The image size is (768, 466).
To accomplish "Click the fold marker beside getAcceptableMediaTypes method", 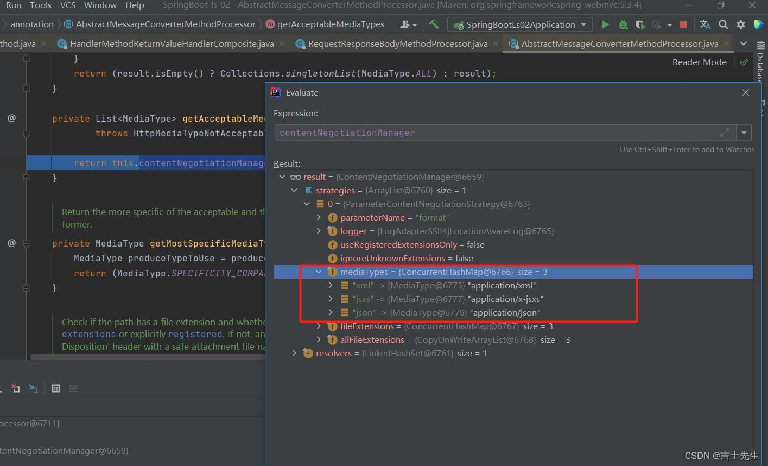I will coord(26,134).
